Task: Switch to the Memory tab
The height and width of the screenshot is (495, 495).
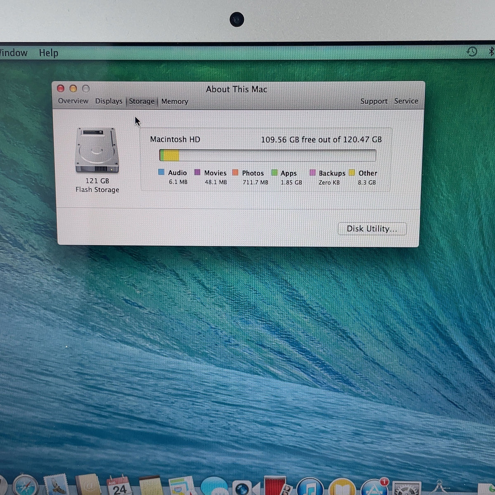Action: (x=174, y=101)
